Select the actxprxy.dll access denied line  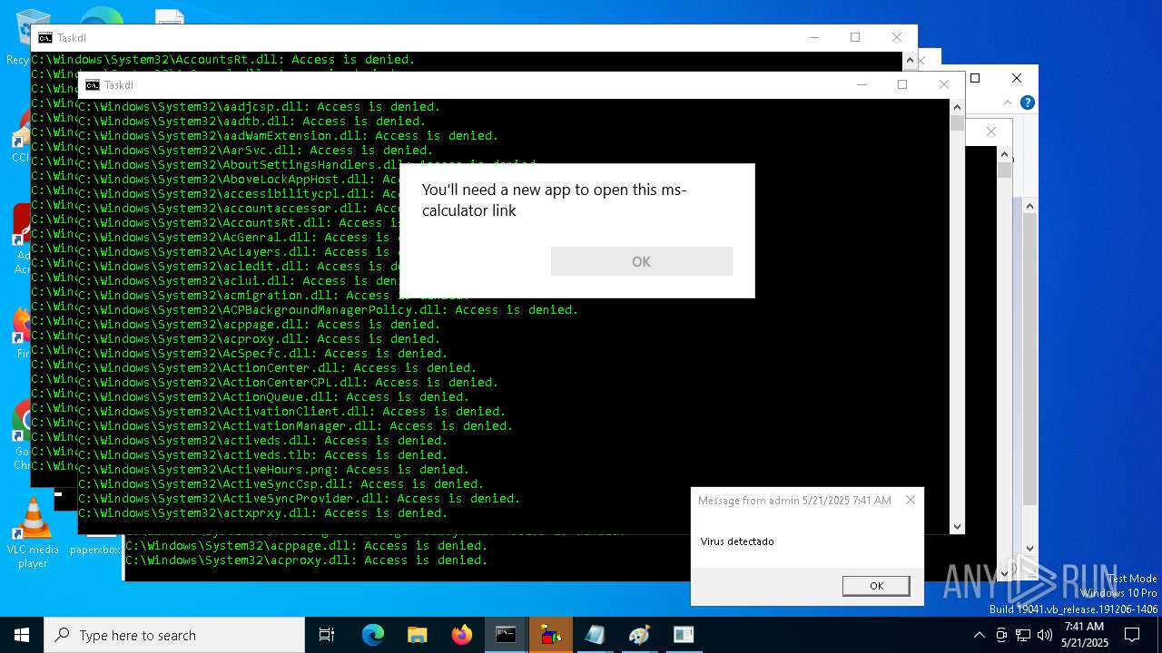[x=262, y=512]
